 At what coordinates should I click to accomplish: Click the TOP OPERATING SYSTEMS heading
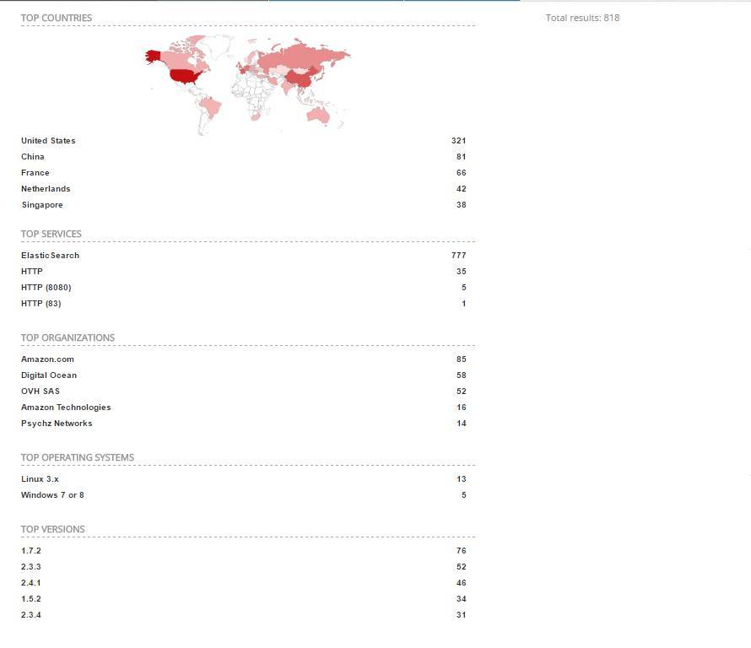pos(77,457)
